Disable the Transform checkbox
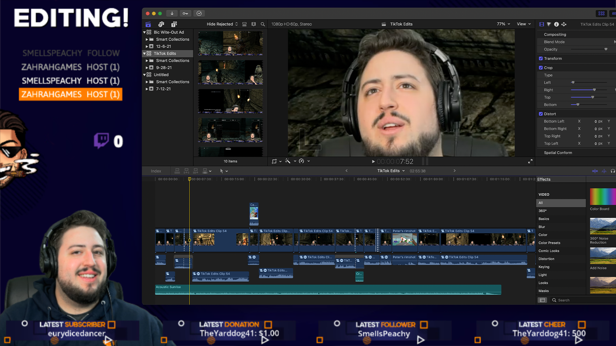616x346 pixels. coord(541,58)
